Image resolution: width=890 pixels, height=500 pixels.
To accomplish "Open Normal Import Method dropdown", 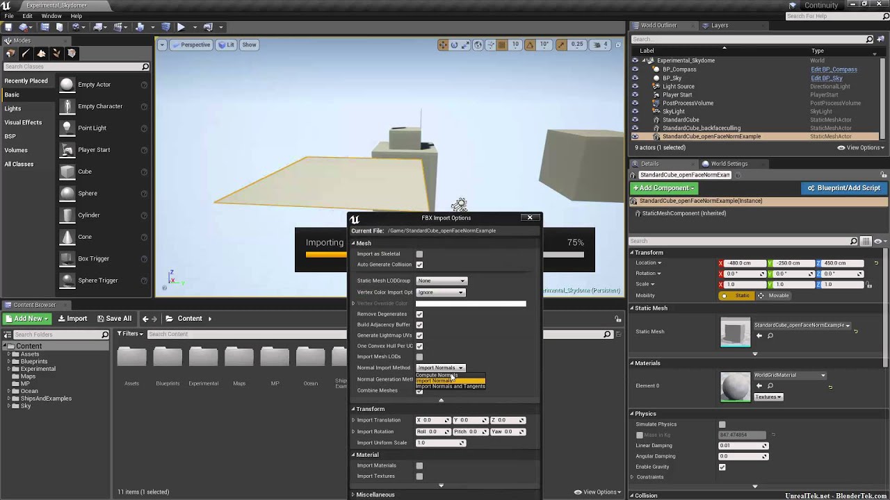I will [440, 367].
